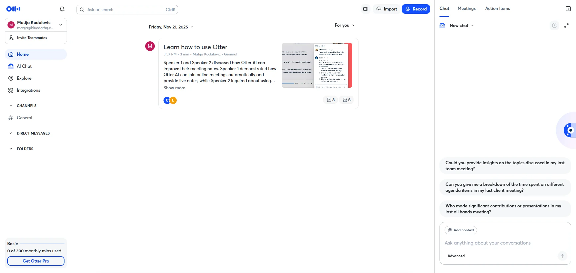
Task: Open the New chat dropdown
Action: (462, 25)
